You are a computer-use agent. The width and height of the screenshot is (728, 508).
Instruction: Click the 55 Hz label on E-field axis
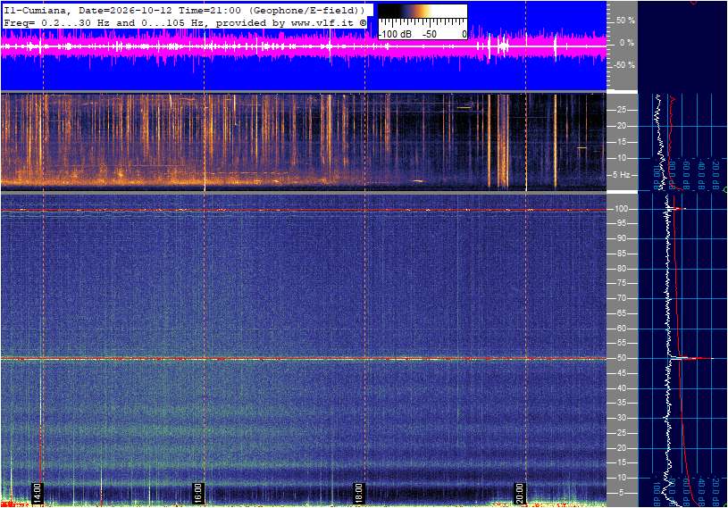[622, 343]
